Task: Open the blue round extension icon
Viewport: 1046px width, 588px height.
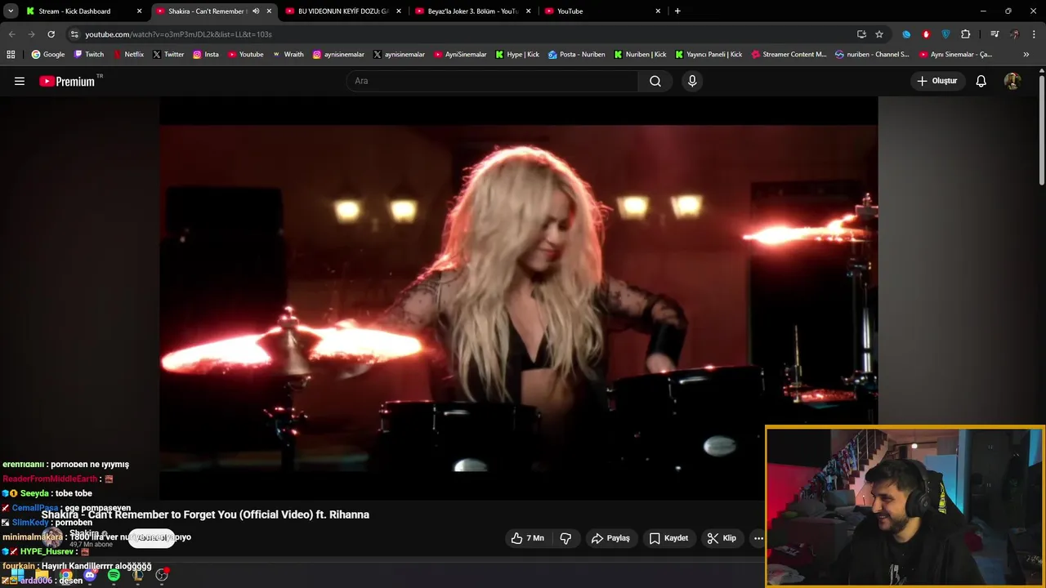Action: 906,34
